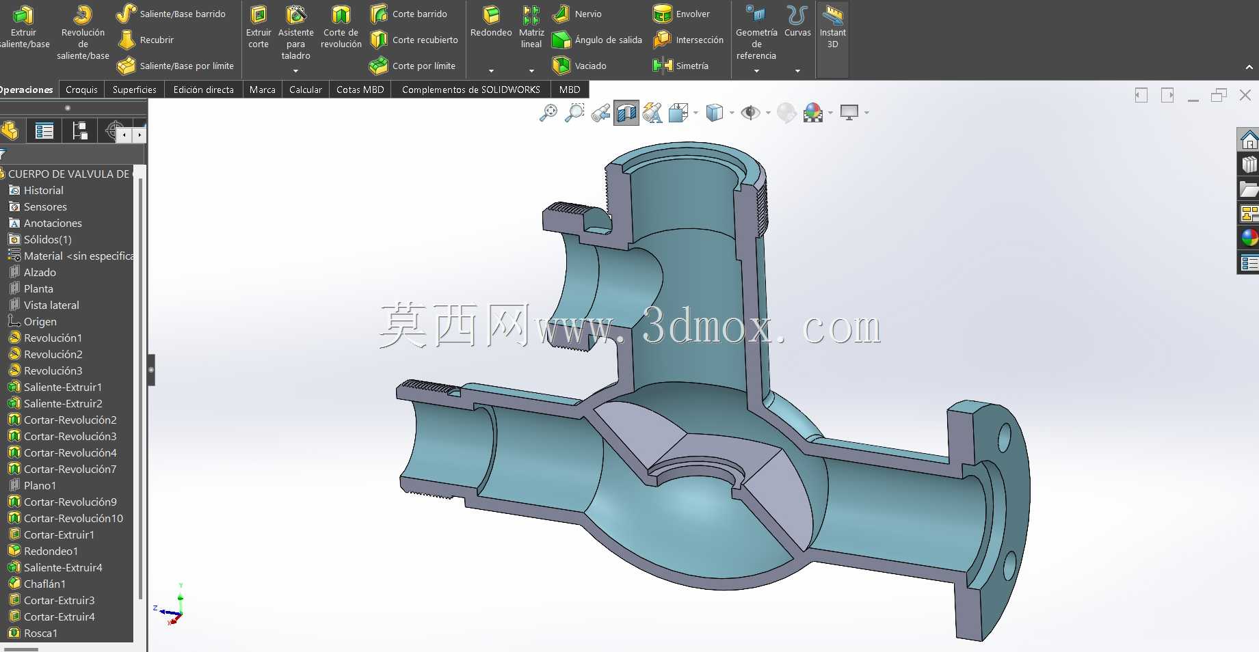Select the Extruir saliente/base tool
This screenshot has width=1259, height=652.
(x=24, y=27)
